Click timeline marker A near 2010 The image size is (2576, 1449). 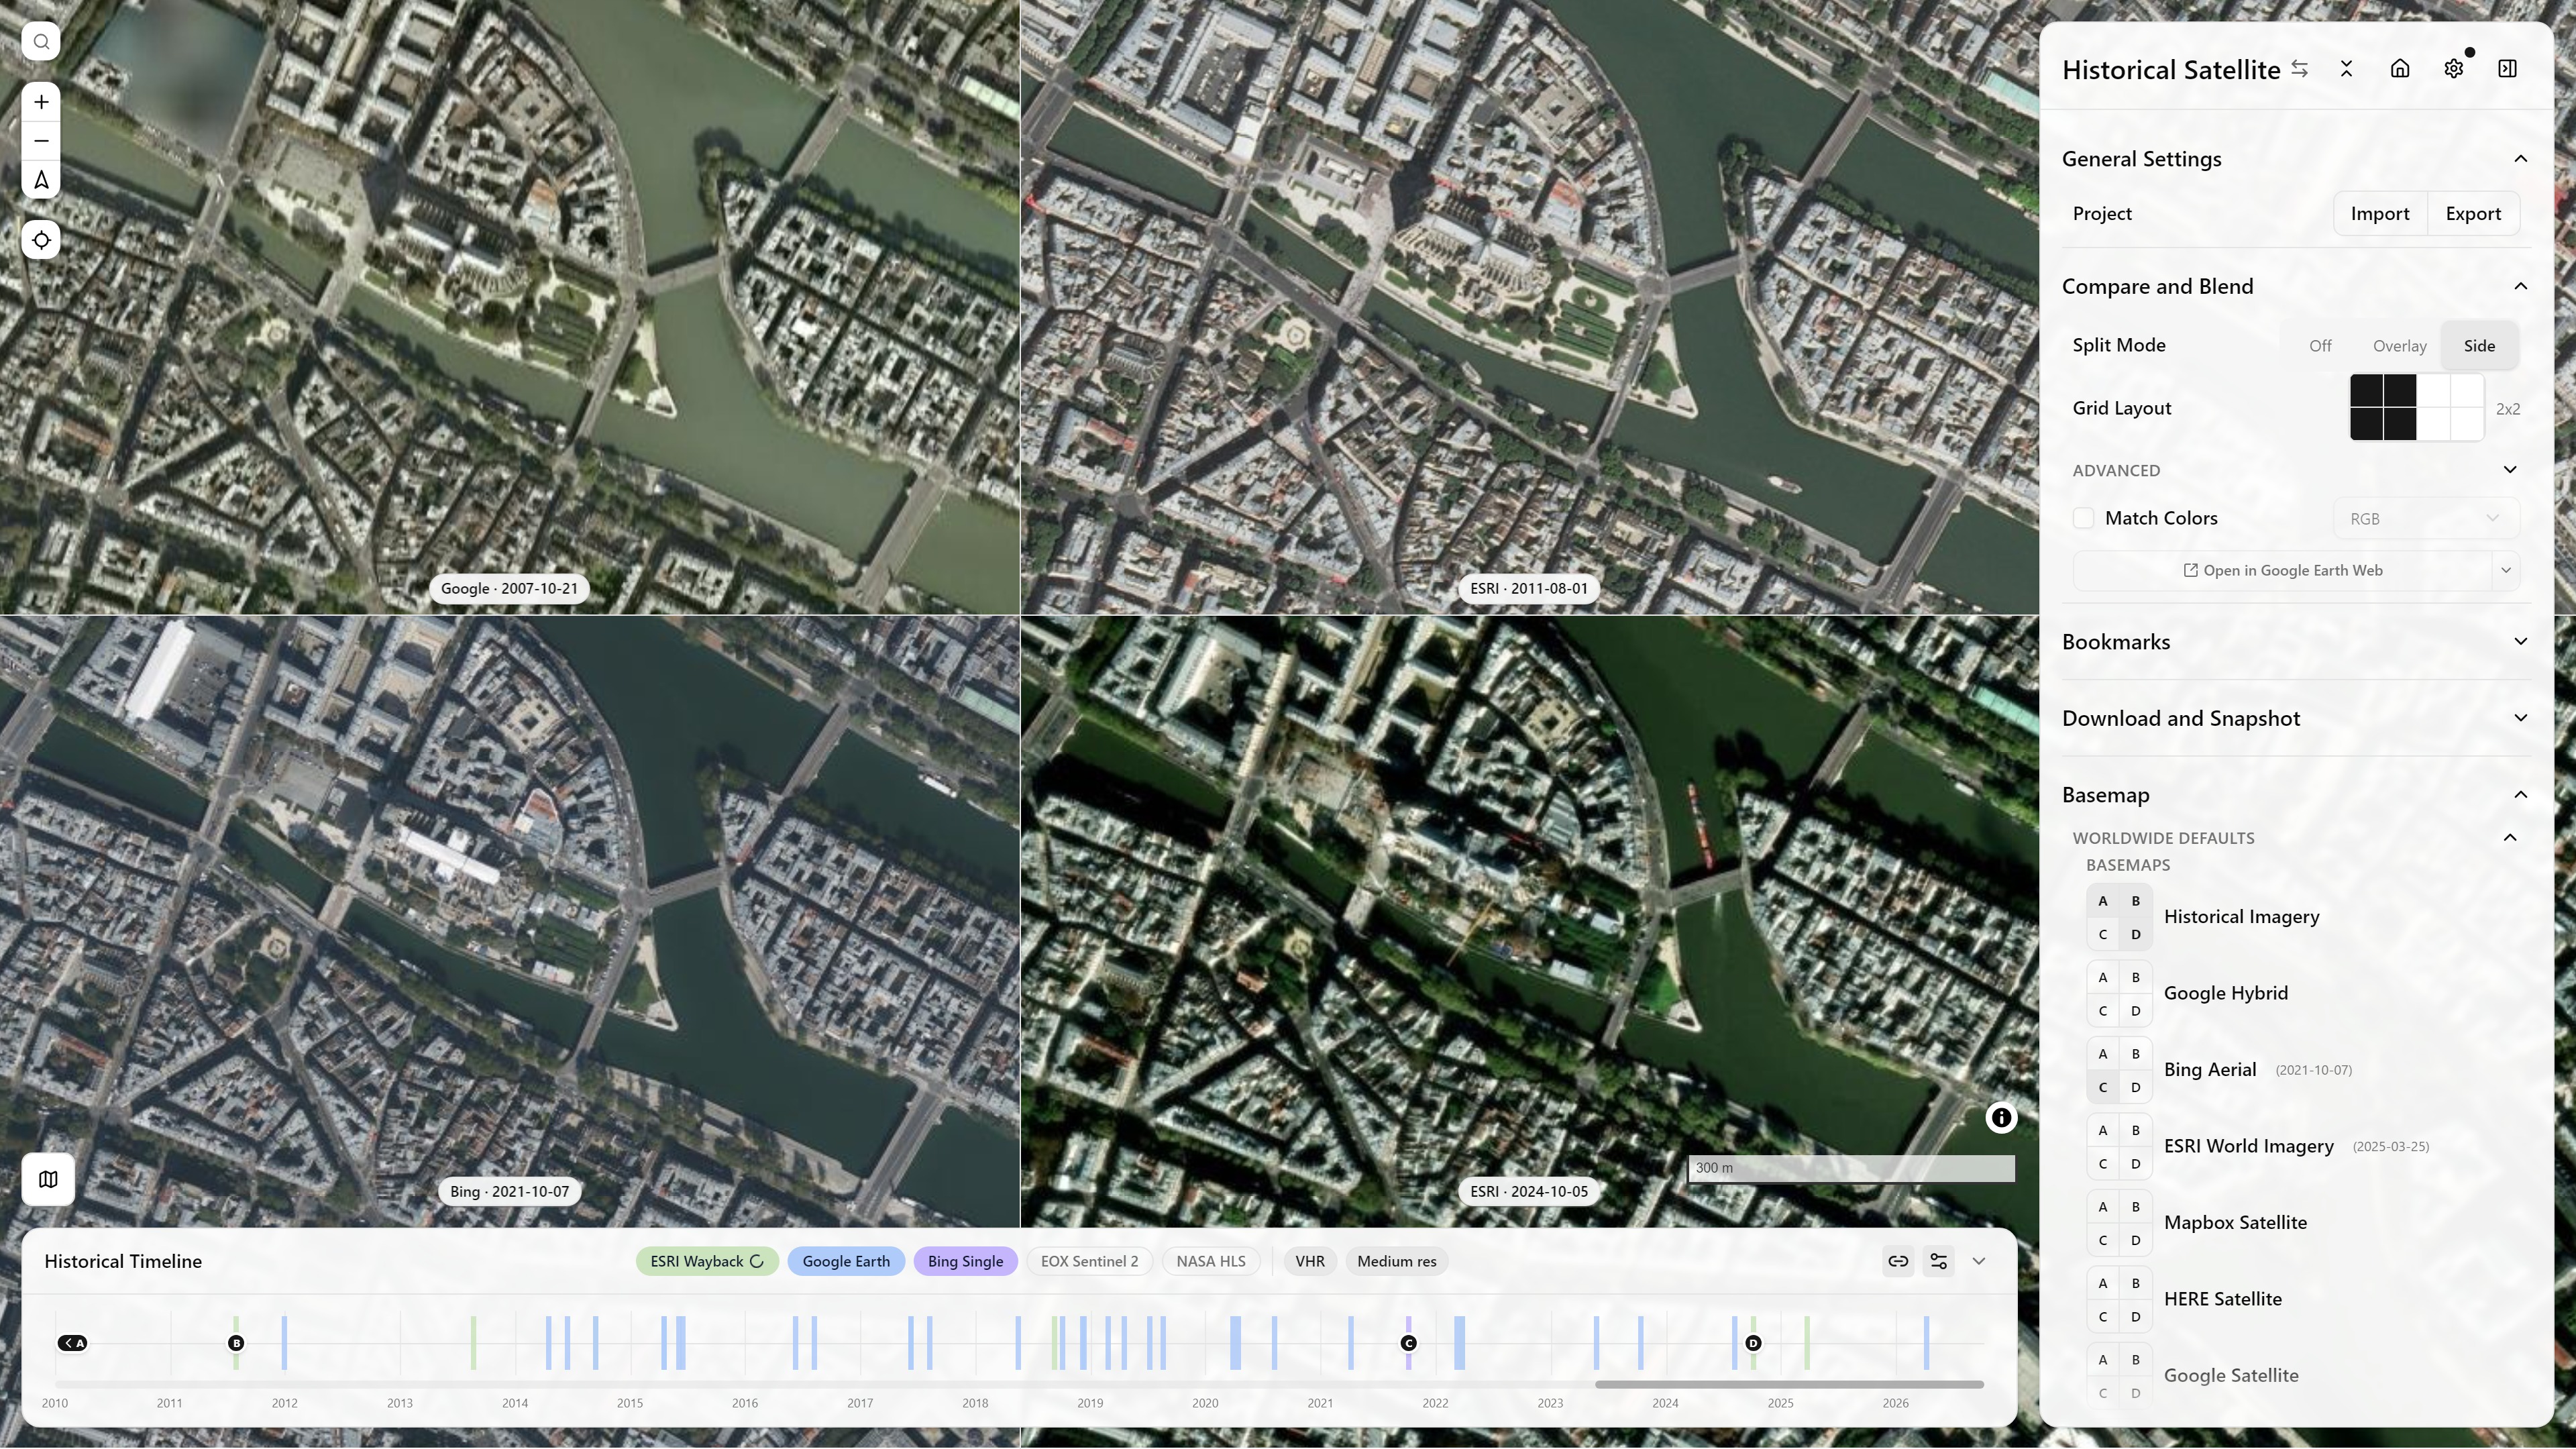[x=72, y=1343]
